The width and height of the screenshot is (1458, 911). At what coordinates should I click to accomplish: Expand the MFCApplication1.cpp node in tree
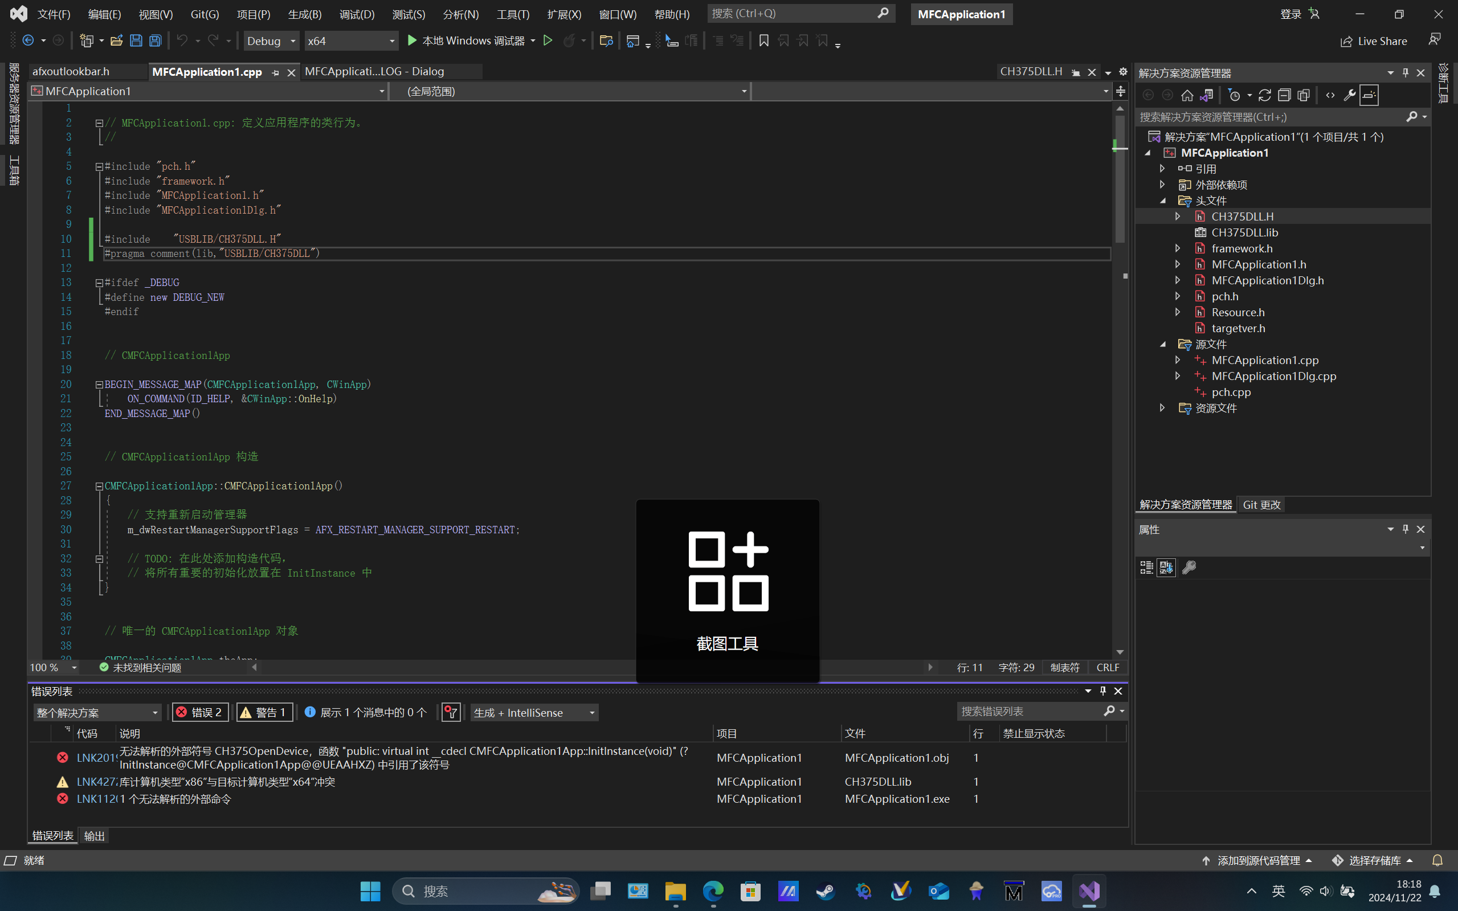[1177, 360]
